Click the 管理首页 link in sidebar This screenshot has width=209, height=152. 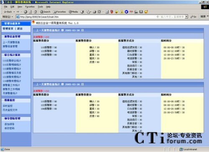pos(8,29)
